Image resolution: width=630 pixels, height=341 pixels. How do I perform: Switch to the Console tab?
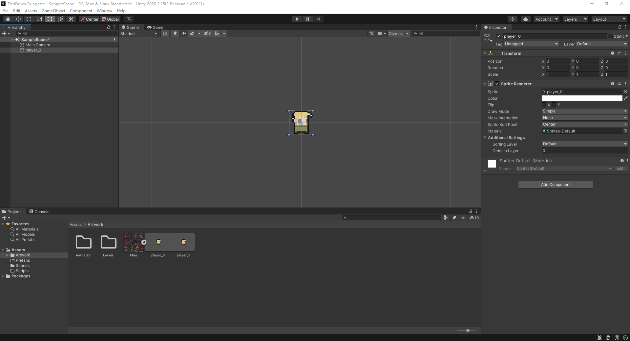[39, 212]
